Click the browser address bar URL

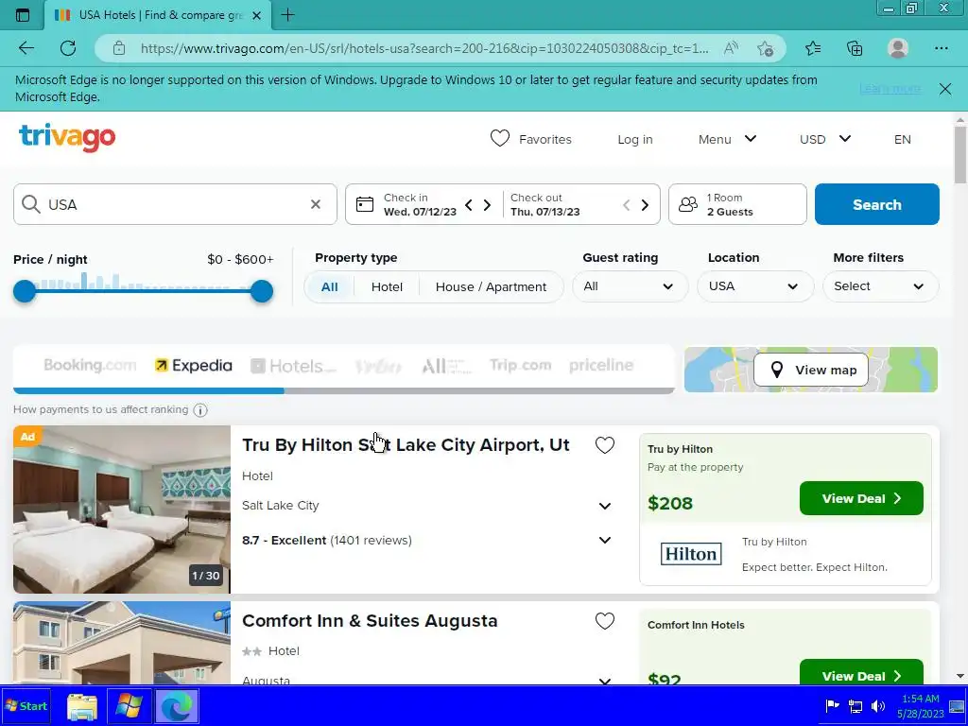(424, 48)
